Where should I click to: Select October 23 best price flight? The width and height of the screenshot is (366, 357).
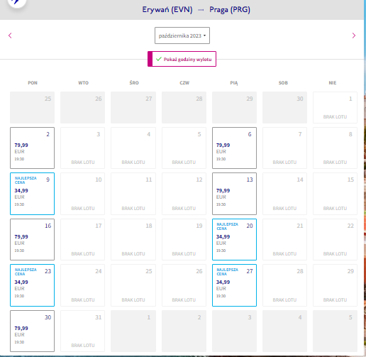[x=32, y=285]
